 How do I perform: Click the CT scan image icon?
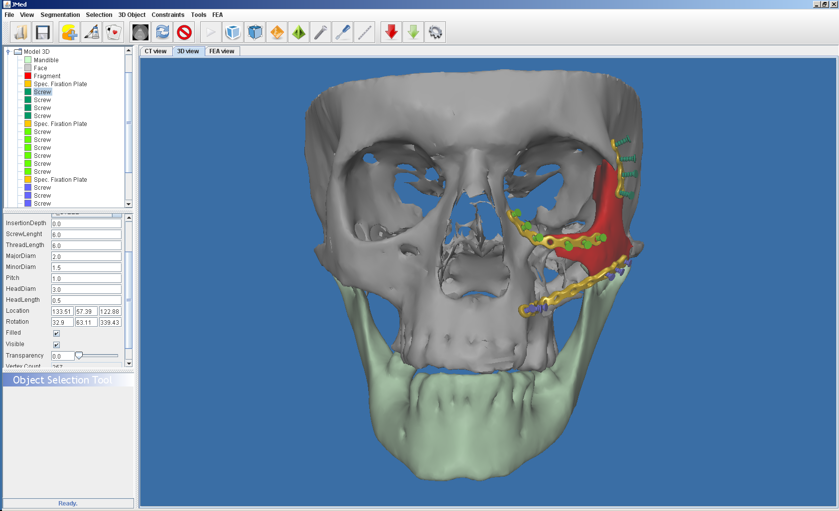140,32
